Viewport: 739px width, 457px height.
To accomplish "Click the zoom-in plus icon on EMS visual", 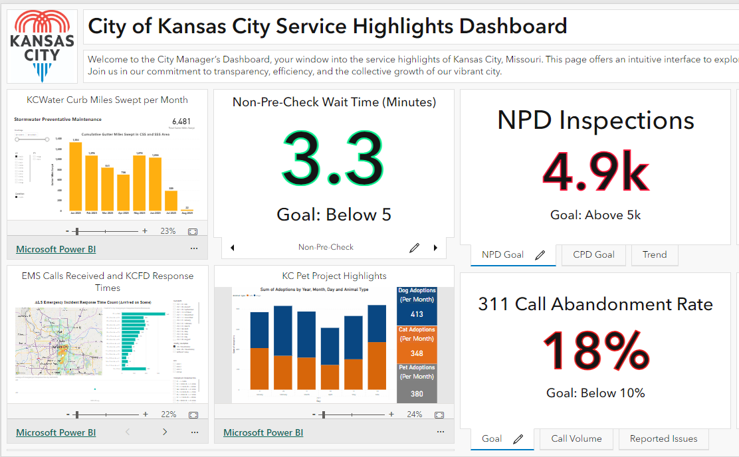I will point(146,413).
